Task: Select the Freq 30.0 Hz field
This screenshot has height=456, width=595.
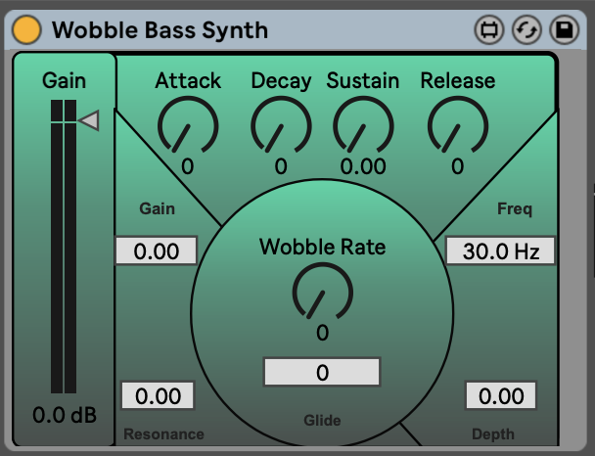Action: [x=501, y=251]
